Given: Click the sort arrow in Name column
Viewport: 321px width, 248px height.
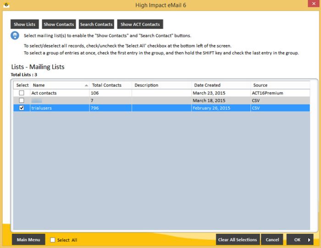Looking at the screenshot, I should click(86, 85).
